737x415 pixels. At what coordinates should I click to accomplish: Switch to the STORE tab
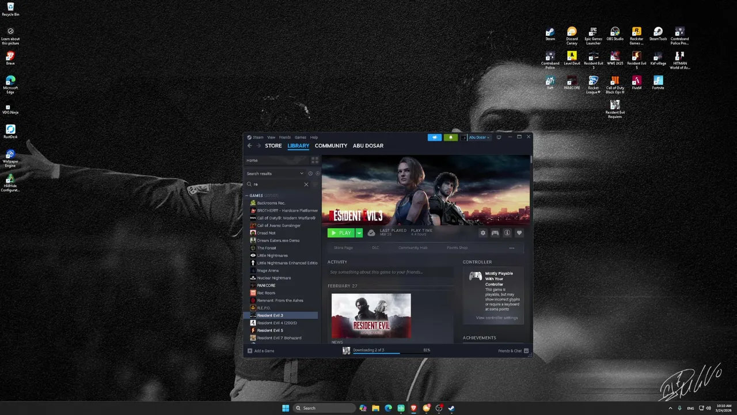[273, 146]
